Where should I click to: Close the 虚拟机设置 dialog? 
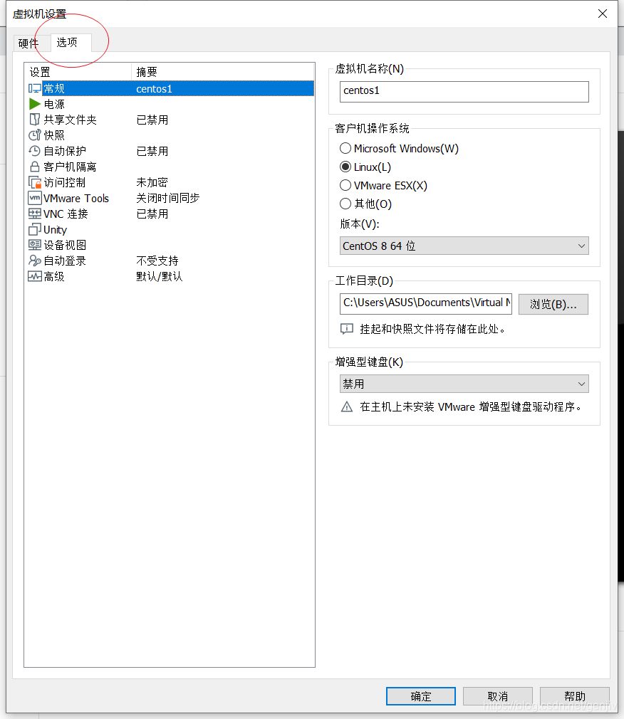coord(603,14)
